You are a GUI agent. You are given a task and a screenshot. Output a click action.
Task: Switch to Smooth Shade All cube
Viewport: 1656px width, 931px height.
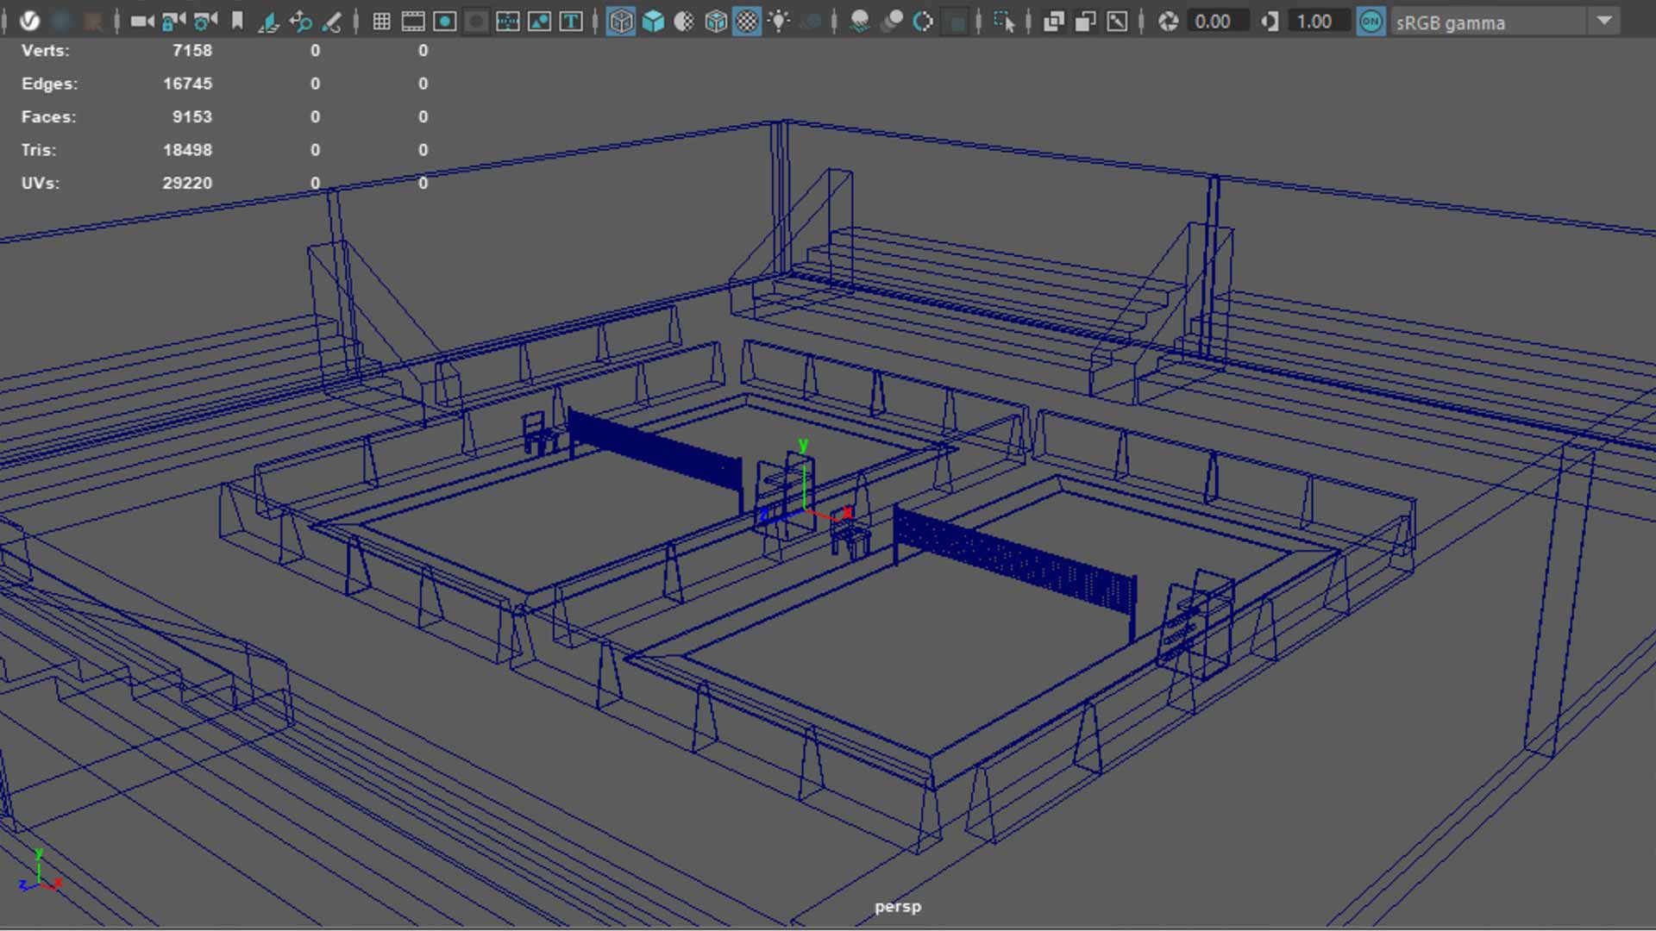click(x=653, y=22)
